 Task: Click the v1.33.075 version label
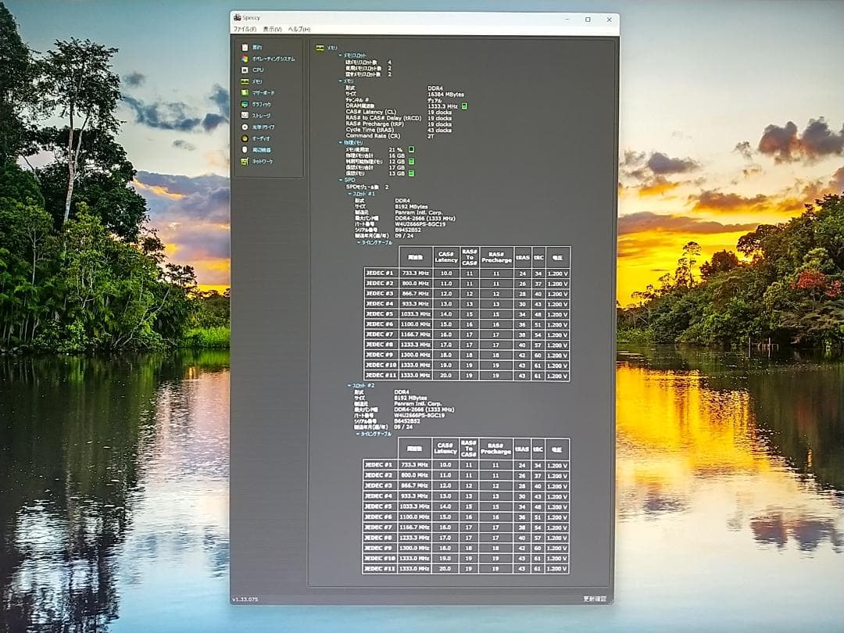245,599
